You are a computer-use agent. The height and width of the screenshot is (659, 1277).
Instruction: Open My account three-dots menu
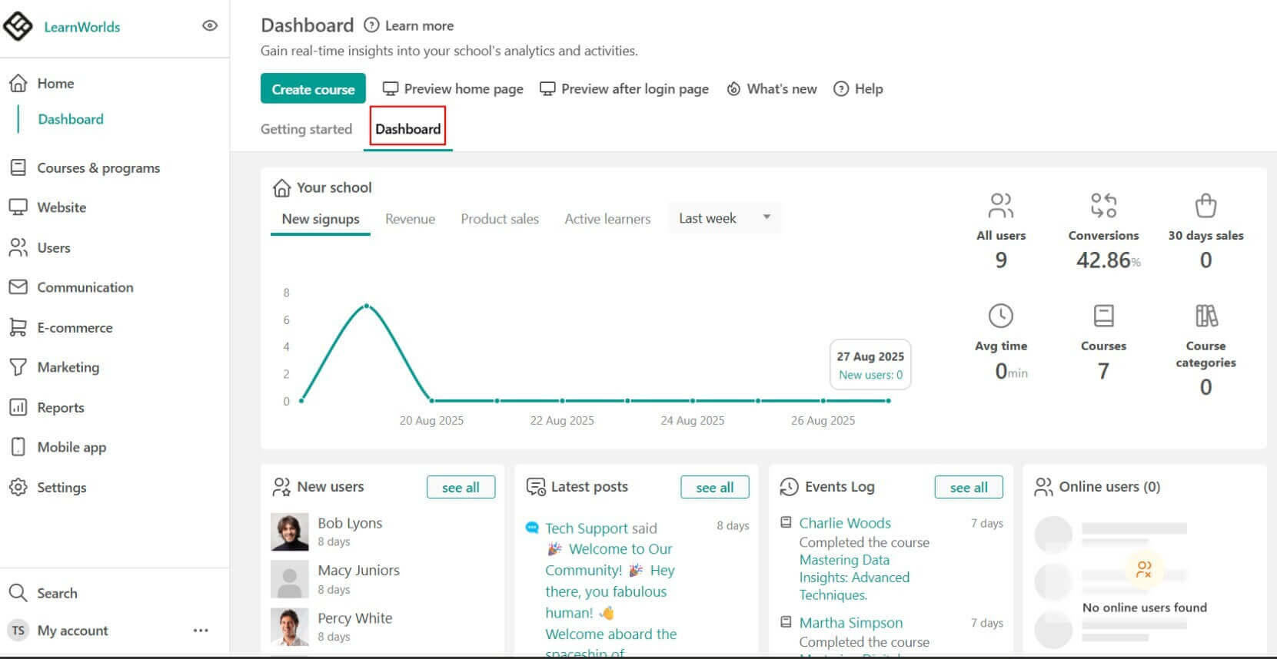click(201, 631)
